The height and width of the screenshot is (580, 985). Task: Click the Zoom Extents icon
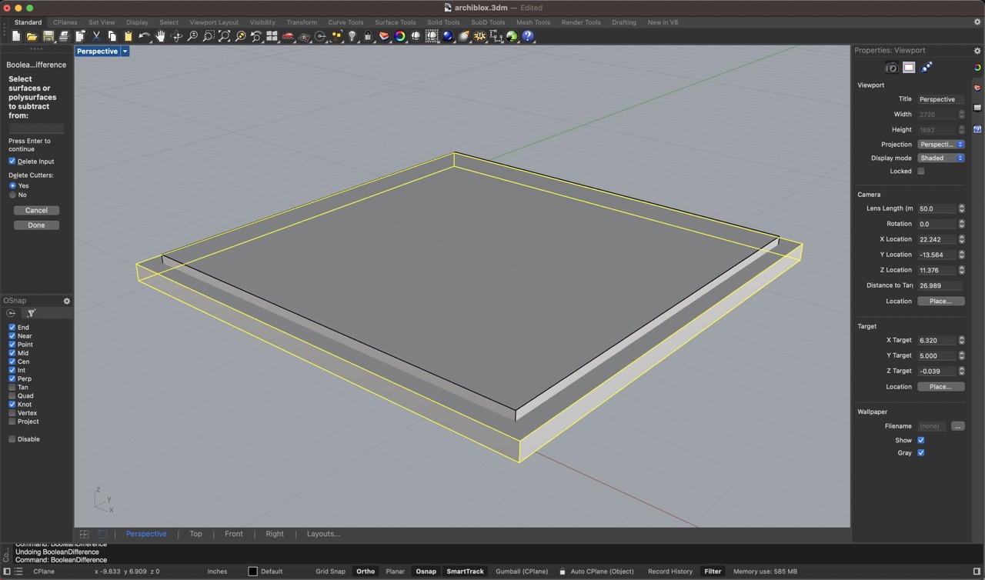(224, 36)
